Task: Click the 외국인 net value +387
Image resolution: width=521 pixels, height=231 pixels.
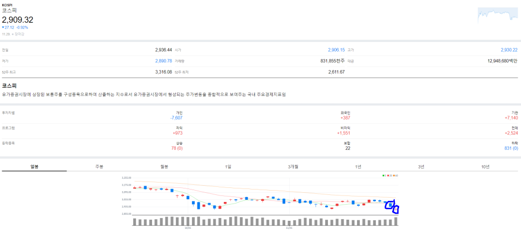Action: click(x=345, y=118)
